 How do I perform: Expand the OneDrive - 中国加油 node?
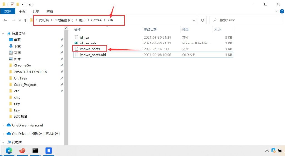pos(3,134)
